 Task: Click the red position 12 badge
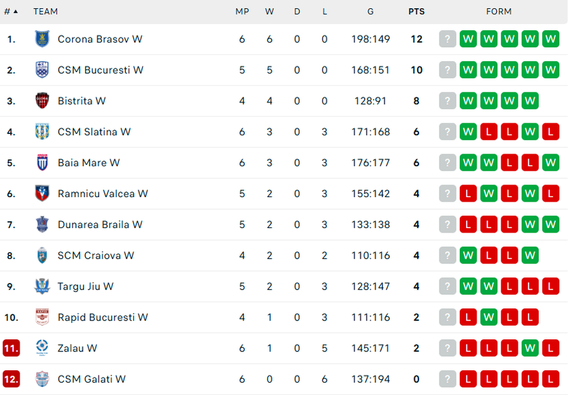click(11, 379)
